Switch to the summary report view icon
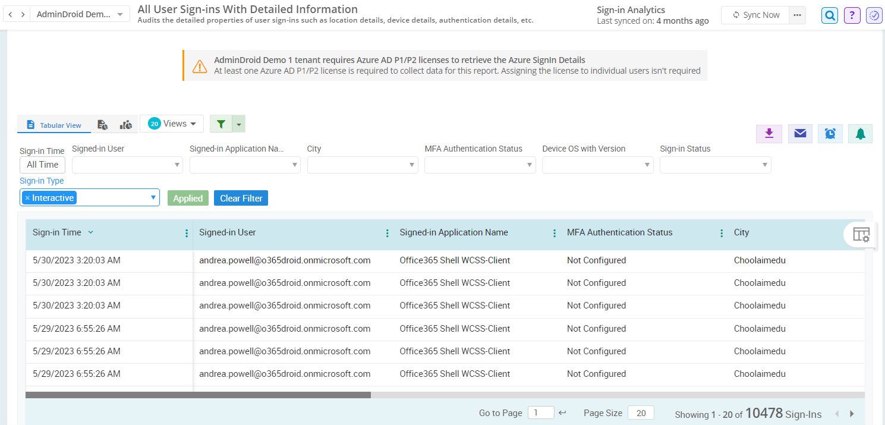This screenshot has width=885, height=425. coord(102,125)
